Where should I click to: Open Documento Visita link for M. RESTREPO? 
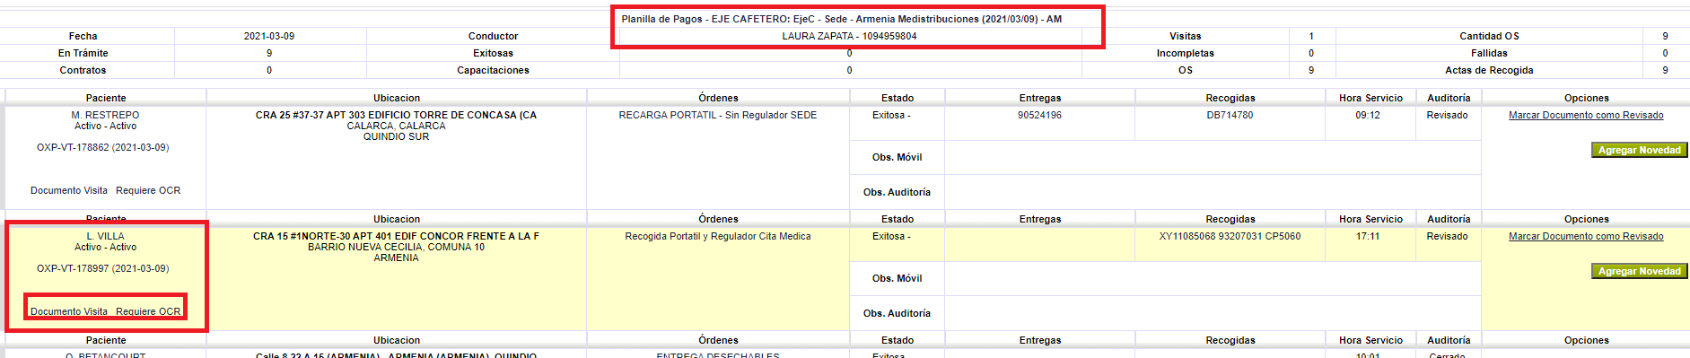point(69,190)
